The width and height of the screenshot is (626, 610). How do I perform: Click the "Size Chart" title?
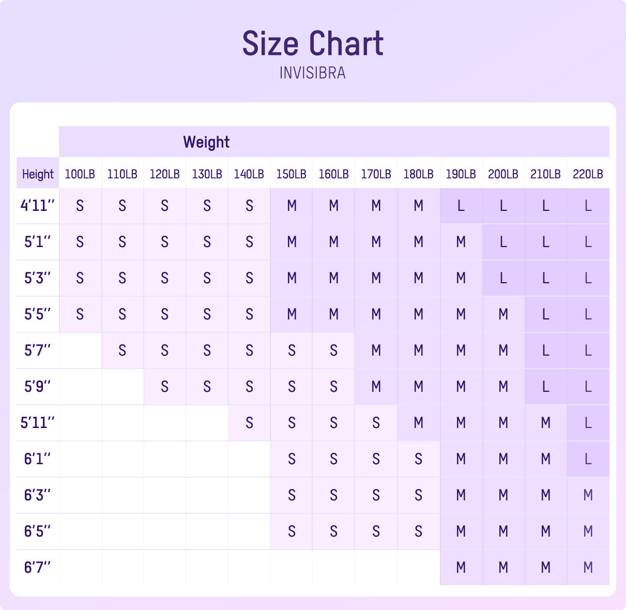point(313,43)
